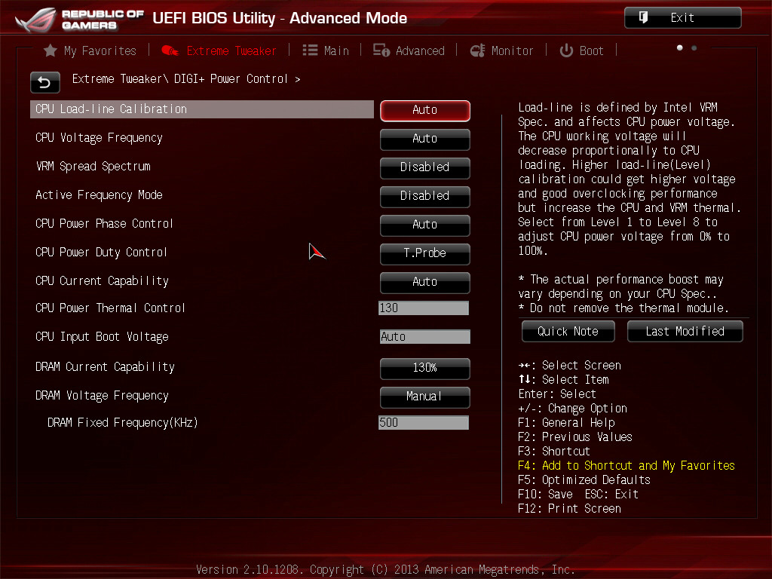Click the Exit door icon
The height and width of the screenshot is (579, 772).
coord(644,18)
